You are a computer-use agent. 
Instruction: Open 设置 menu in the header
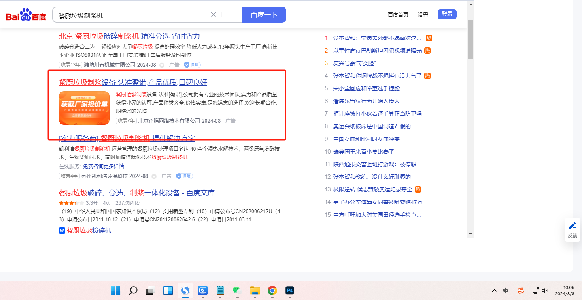(x=423, y=15)
